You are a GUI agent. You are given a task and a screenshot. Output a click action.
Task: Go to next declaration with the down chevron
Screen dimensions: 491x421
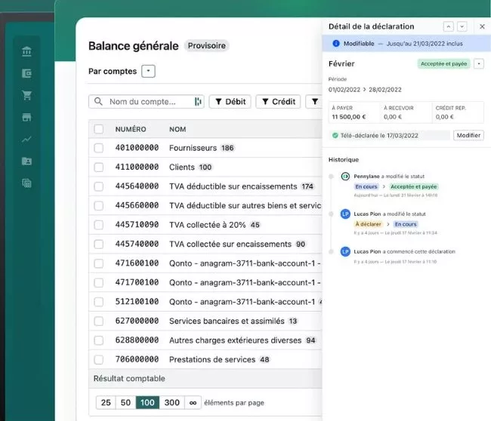point(462,26)
